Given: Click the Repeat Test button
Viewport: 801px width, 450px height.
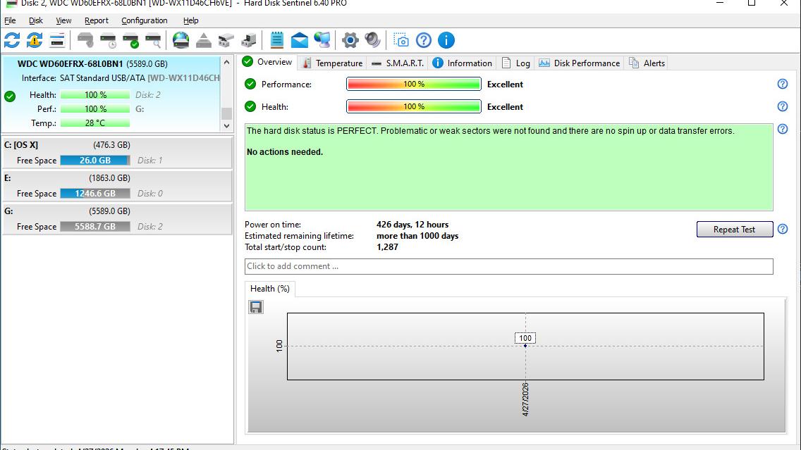Looking at the screenshot, I should [735, 230].
